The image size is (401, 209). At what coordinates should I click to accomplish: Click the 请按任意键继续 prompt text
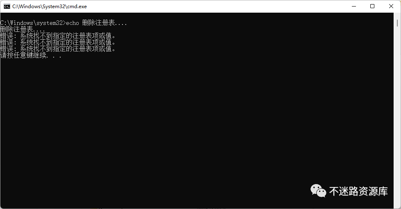coord(23,55)
